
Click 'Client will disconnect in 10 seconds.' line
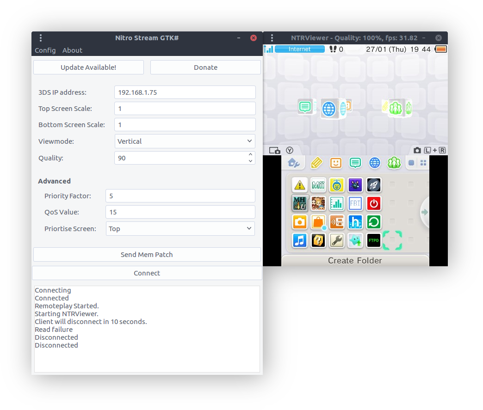(91, 322)
